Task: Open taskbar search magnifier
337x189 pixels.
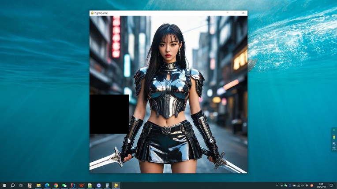Action: [x=13, y=185]
